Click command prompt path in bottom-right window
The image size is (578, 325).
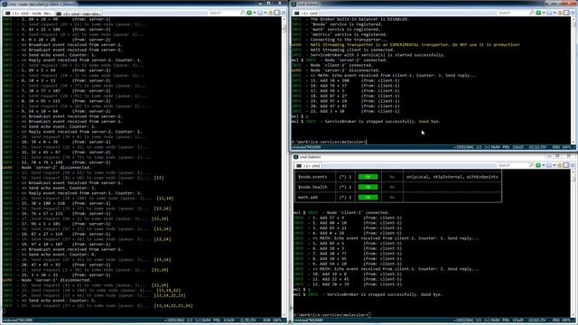click(x=331, y=315)
